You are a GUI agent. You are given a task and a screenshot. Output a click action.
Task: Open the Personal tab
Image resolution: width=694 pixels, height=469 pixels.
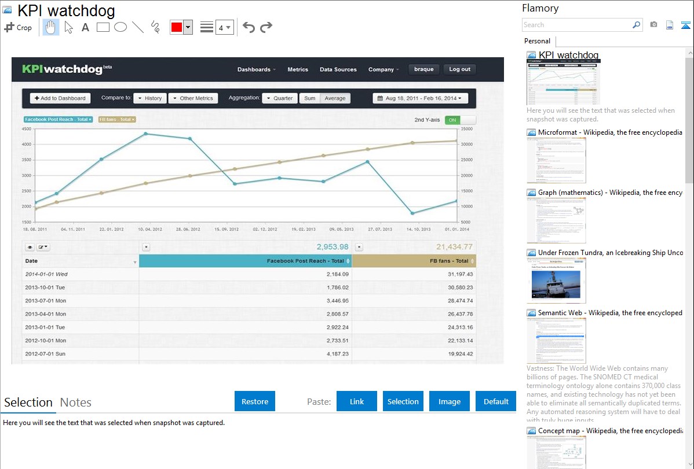click(537, 41)
